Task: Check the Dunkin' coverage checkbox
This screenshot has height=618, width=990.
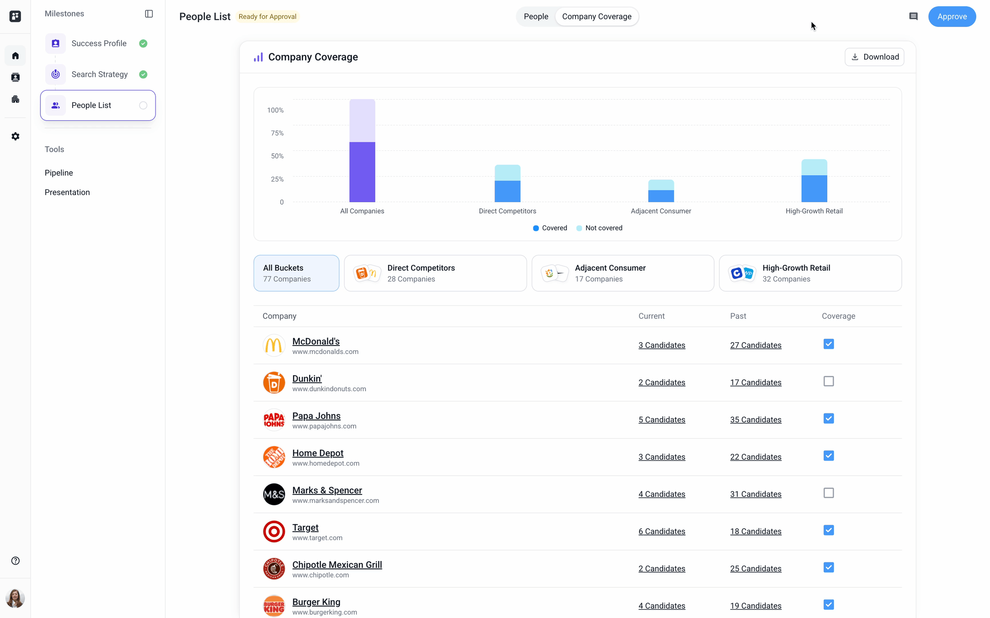Action: [x=828, y=381]
